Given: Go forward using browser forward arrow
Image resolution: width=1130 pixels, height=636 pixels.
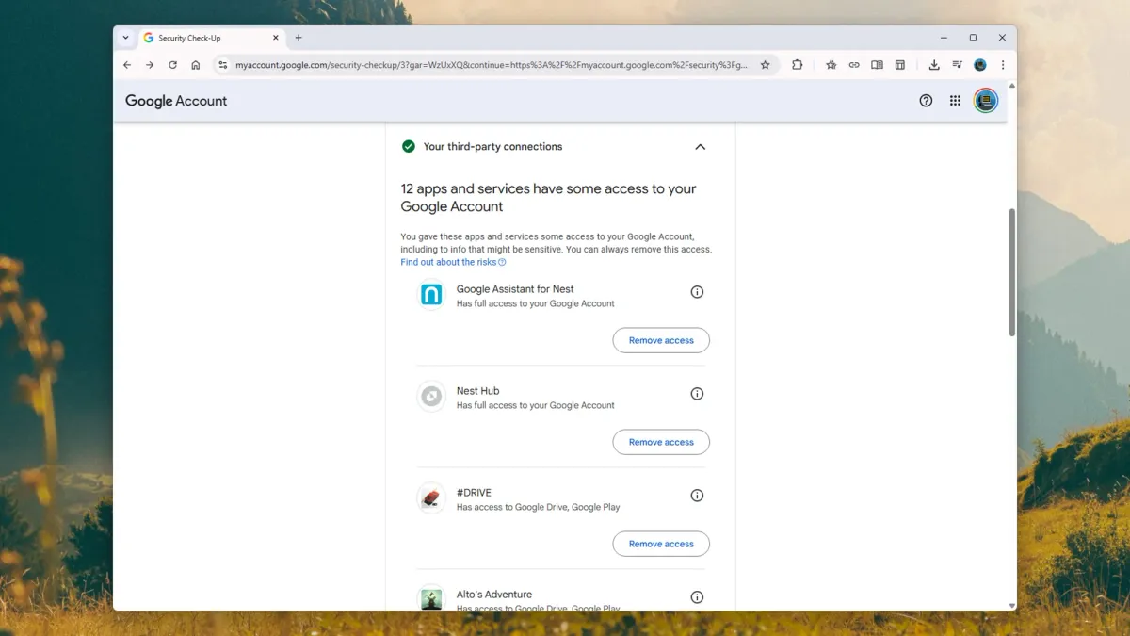Looking at the screenshot, I should [x=150, y=65].
